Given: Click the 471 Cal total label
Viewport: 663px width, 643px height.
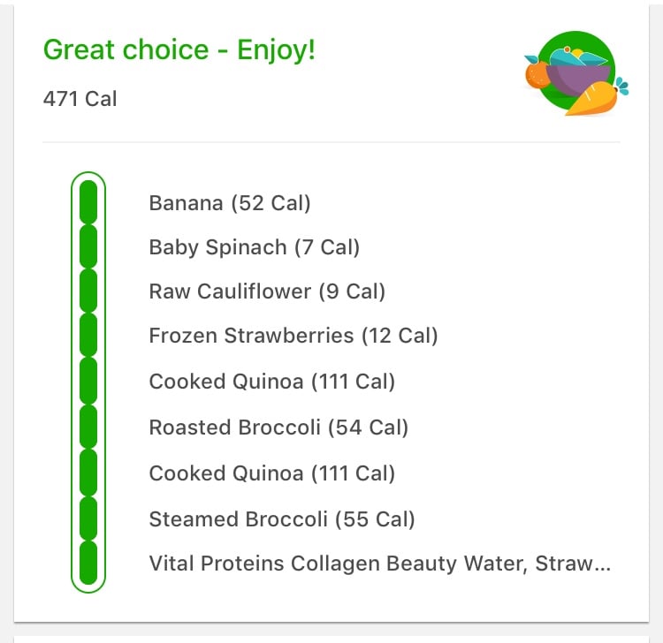Looking at the screenshot, I should 80,97.
